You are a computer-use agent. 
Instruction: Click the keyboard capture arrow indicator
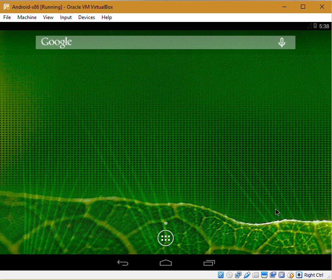(299, 275)
